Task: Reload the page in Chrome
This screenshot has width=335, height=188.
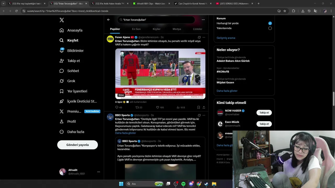Action: pos(16,11)
